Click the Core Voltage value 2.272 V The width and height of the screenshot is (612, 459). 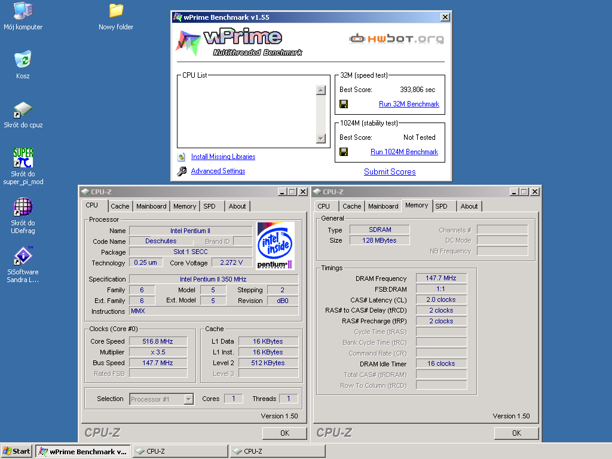point(231,263)
